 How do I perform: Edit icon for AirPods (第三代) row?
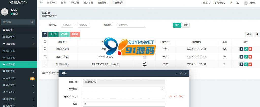click(246, 57)
